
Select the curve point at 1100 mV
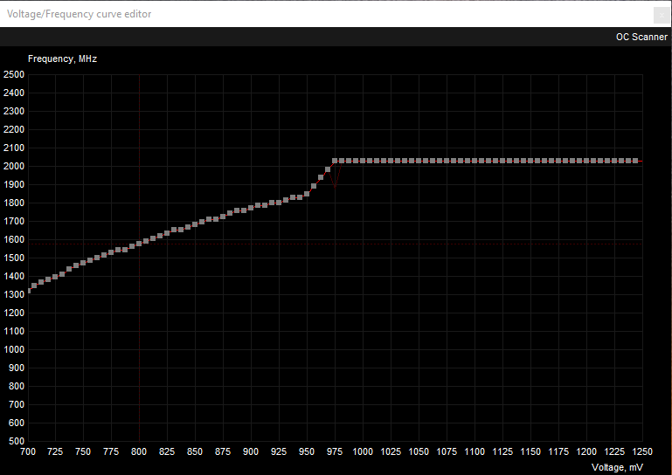[475, 161]
